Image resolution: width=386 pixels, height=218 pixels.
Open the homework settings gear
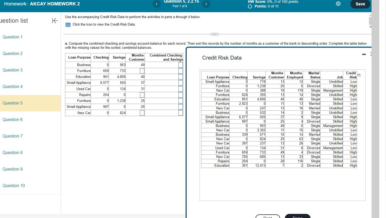point(338,4)
